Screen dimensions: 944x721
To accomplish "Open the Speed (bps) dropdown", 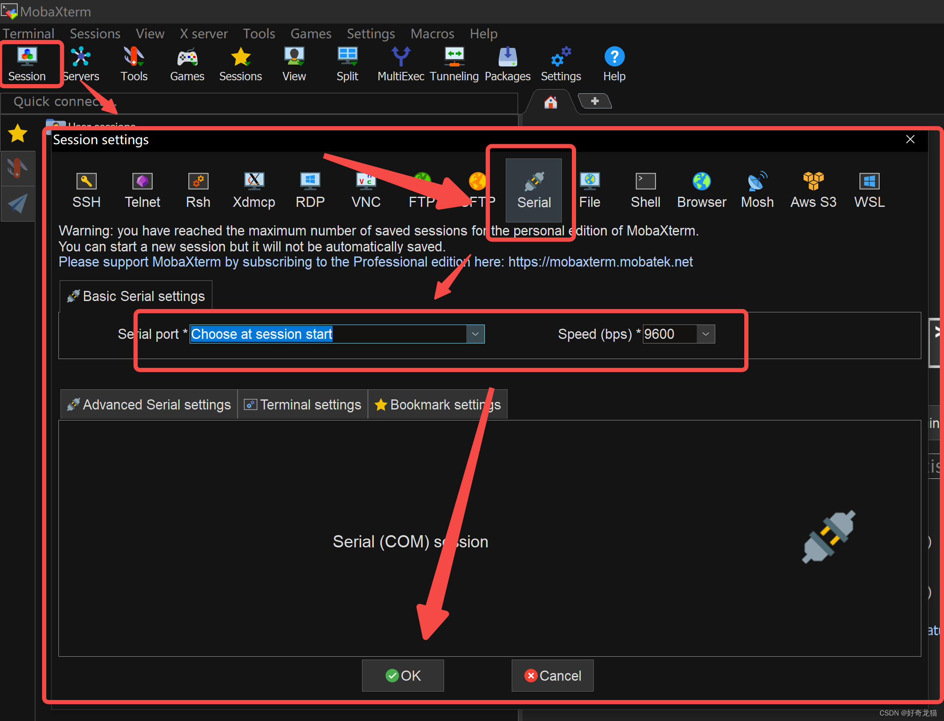I will click(x=705, y=334).
